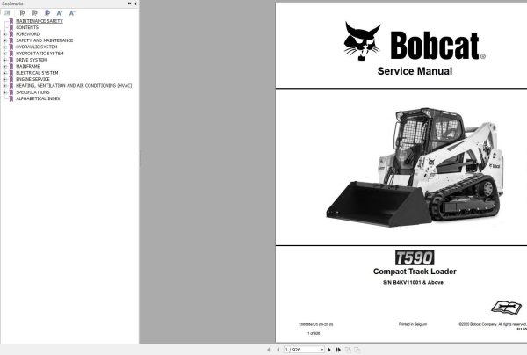Open SPECIFICATIONS bookmark
This screenshot has height=355, width=527.
pyautogui.click(x=32, y=92)
